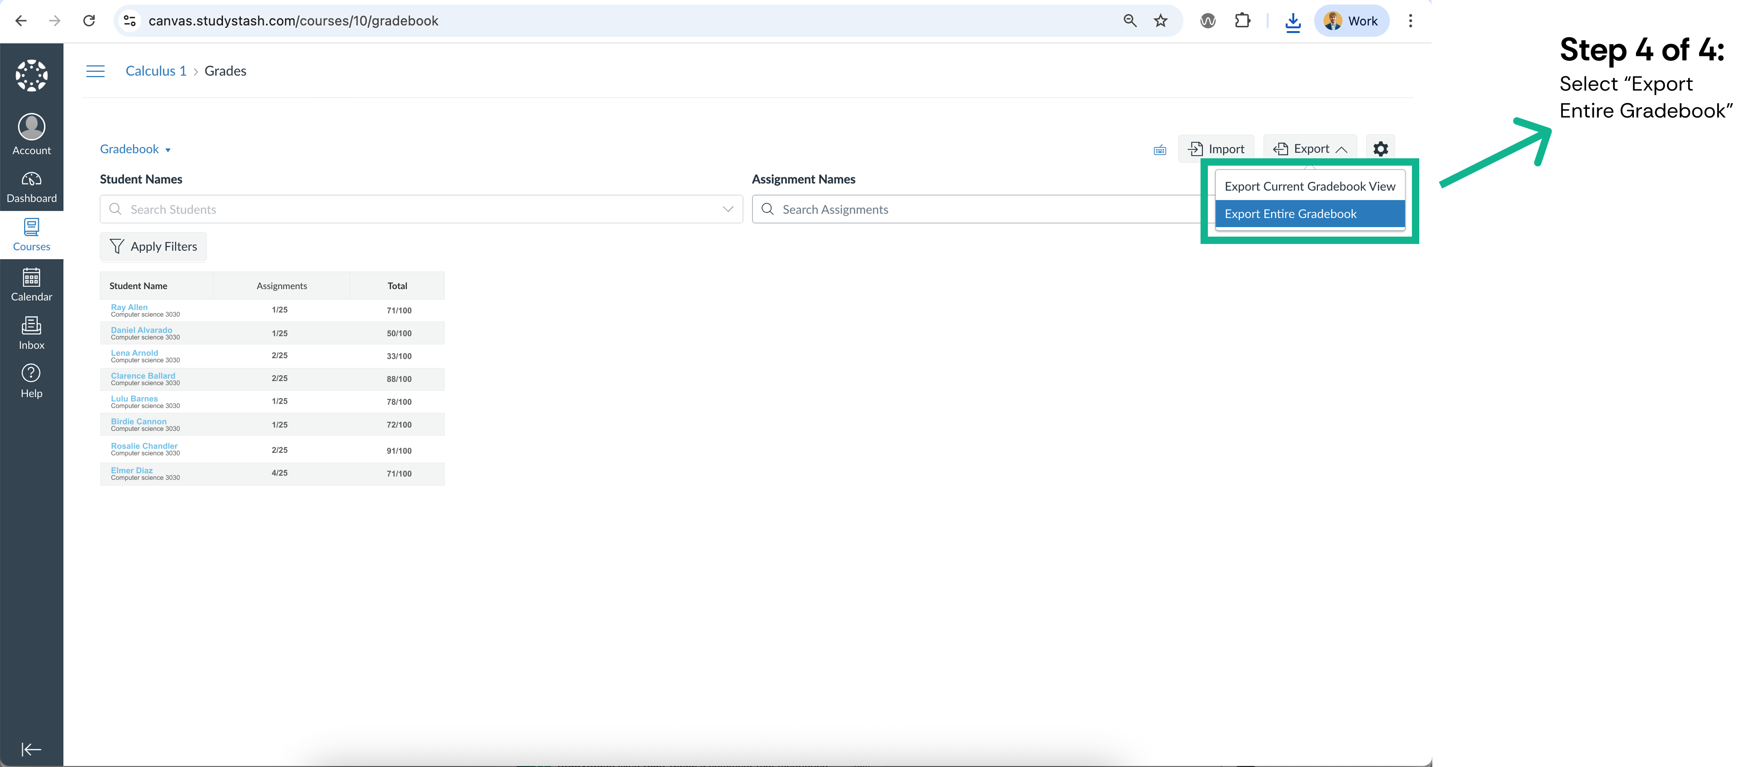Viewport: 1740px width, 767px height.
Task: Open Courses in the sidebar
Action: [31, 235]
